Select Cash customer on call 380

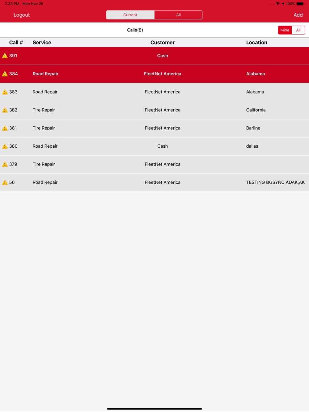pyautogui.click(x=163, y=146)
